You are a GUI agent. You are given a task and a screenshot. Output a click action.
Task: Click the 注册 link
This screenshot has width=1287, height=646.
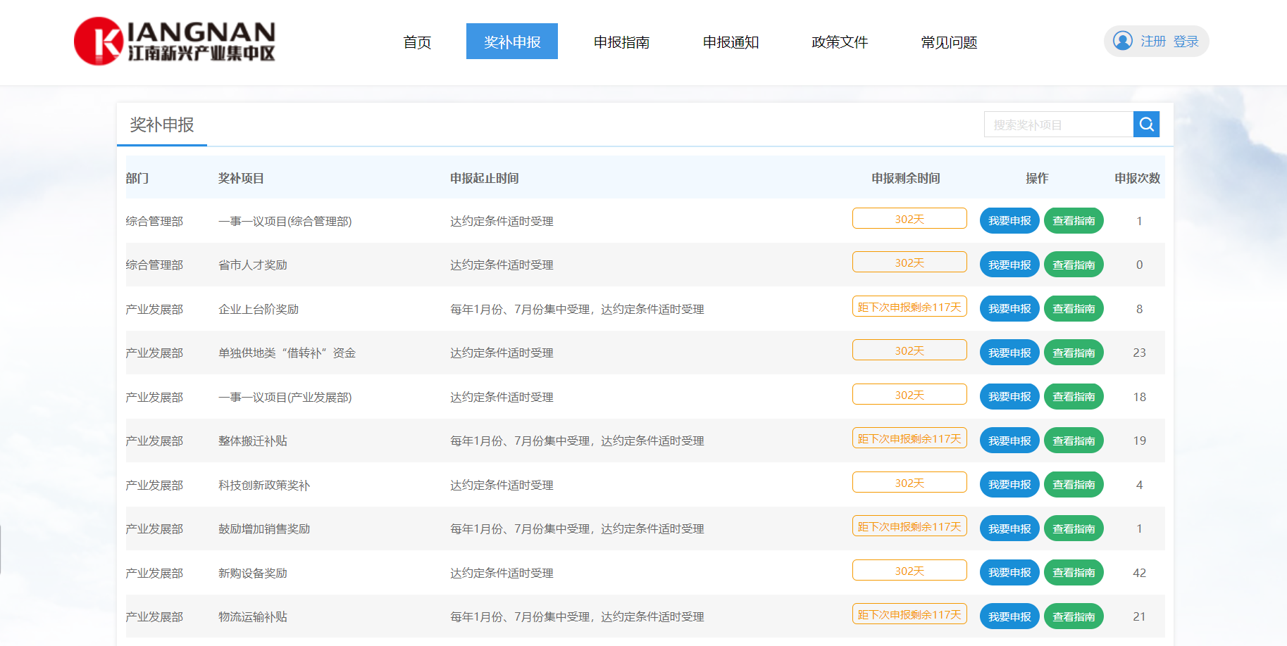click(x=1153, y=42)
